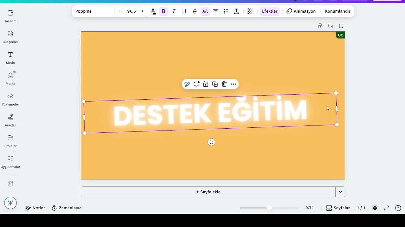This screenshot has height=227, width=405.
Task: Open the help question mark button
Action: coord(398,208)
